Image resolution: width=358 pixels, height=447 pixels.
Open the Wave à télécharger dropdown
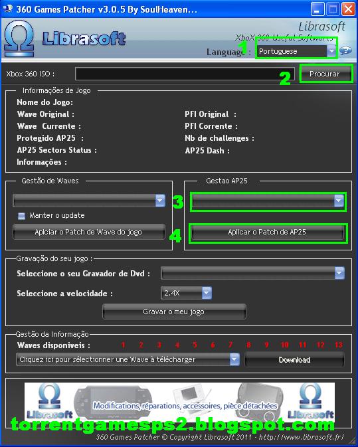click(x=128, y=359)
